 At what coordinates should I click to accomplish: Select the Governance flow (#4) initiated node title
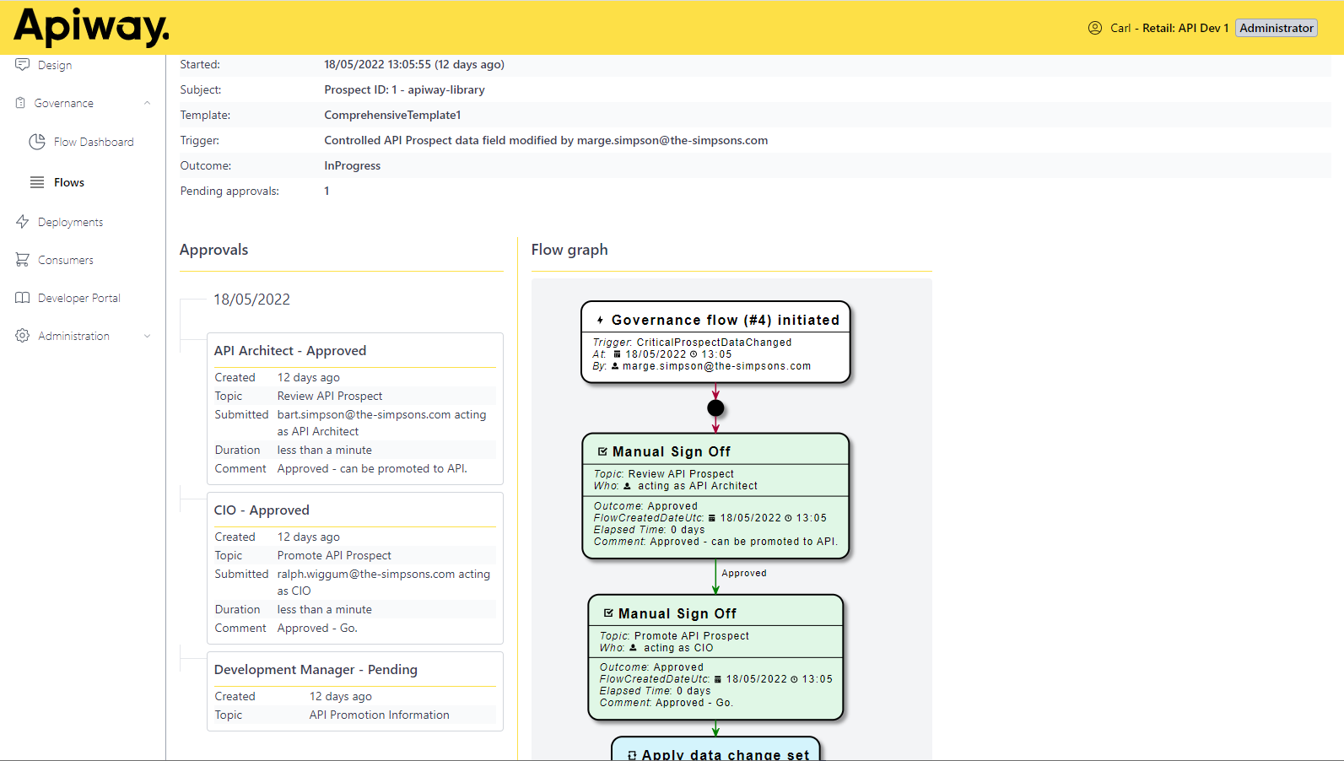click(726, 321)
